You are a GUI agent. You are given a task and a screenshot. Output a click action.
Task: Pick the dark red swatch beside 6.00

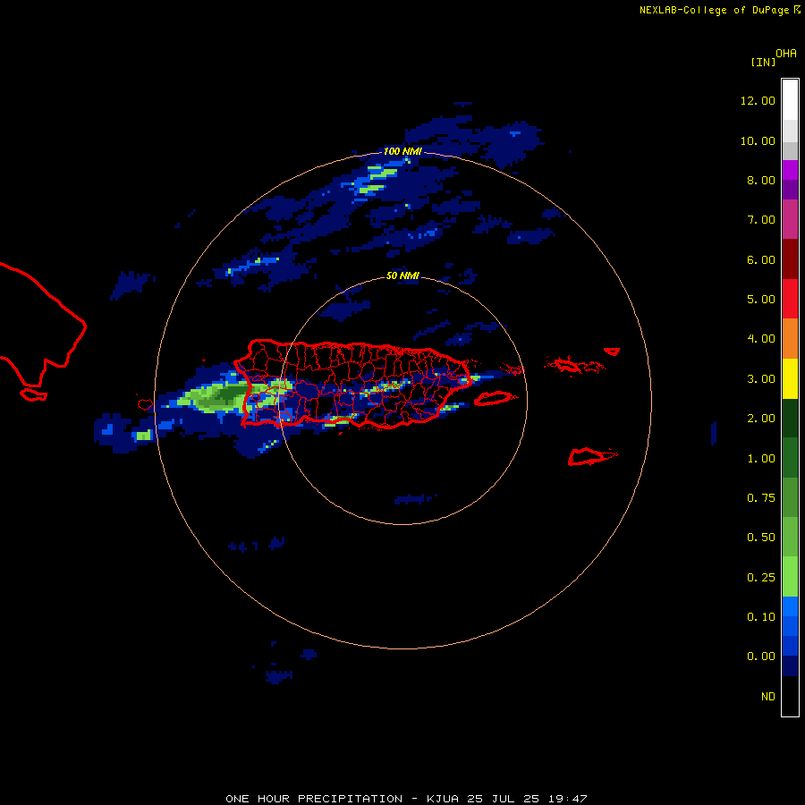[790, 259]
